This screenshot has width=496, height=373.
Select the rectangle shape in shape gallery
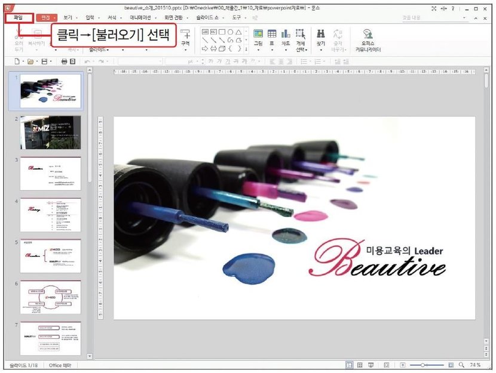pos(222,32)
